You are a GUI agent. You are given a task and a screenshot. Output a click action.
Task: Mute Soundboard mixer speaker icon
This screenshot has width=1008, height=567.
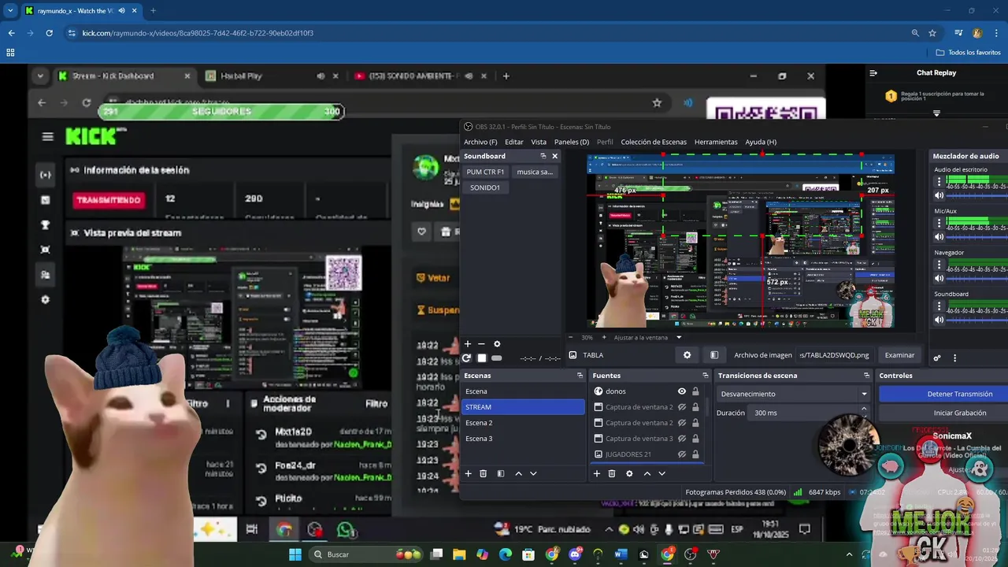point(939,320)
